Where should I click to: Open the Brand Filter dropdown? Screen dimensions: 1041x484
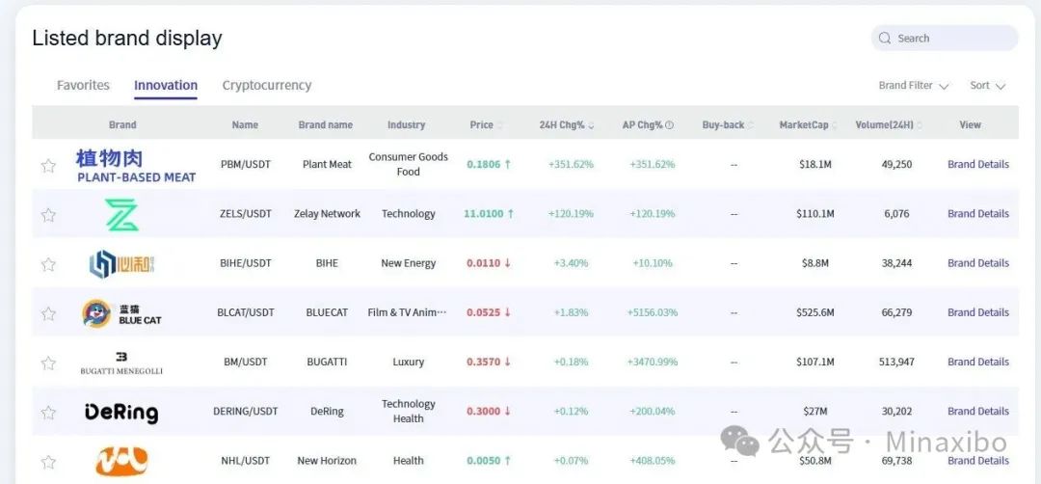[x=914, y=86]
